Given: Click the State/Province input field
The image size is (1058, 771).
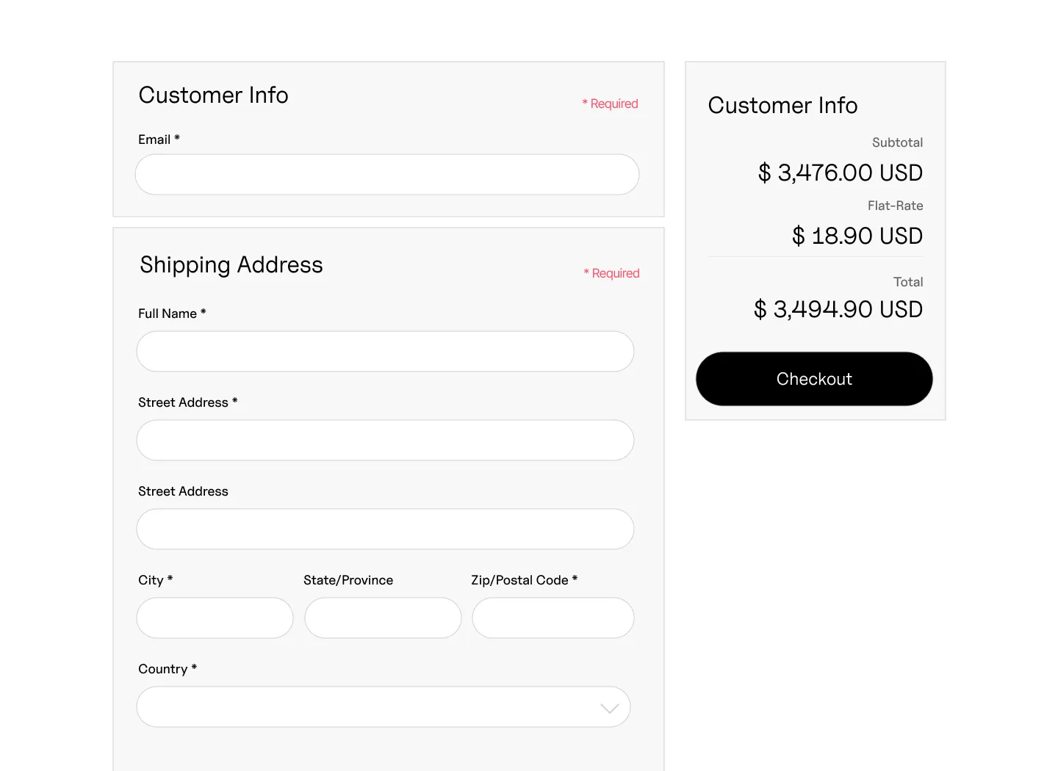Looking at the screenshot, I should point(382,618).
